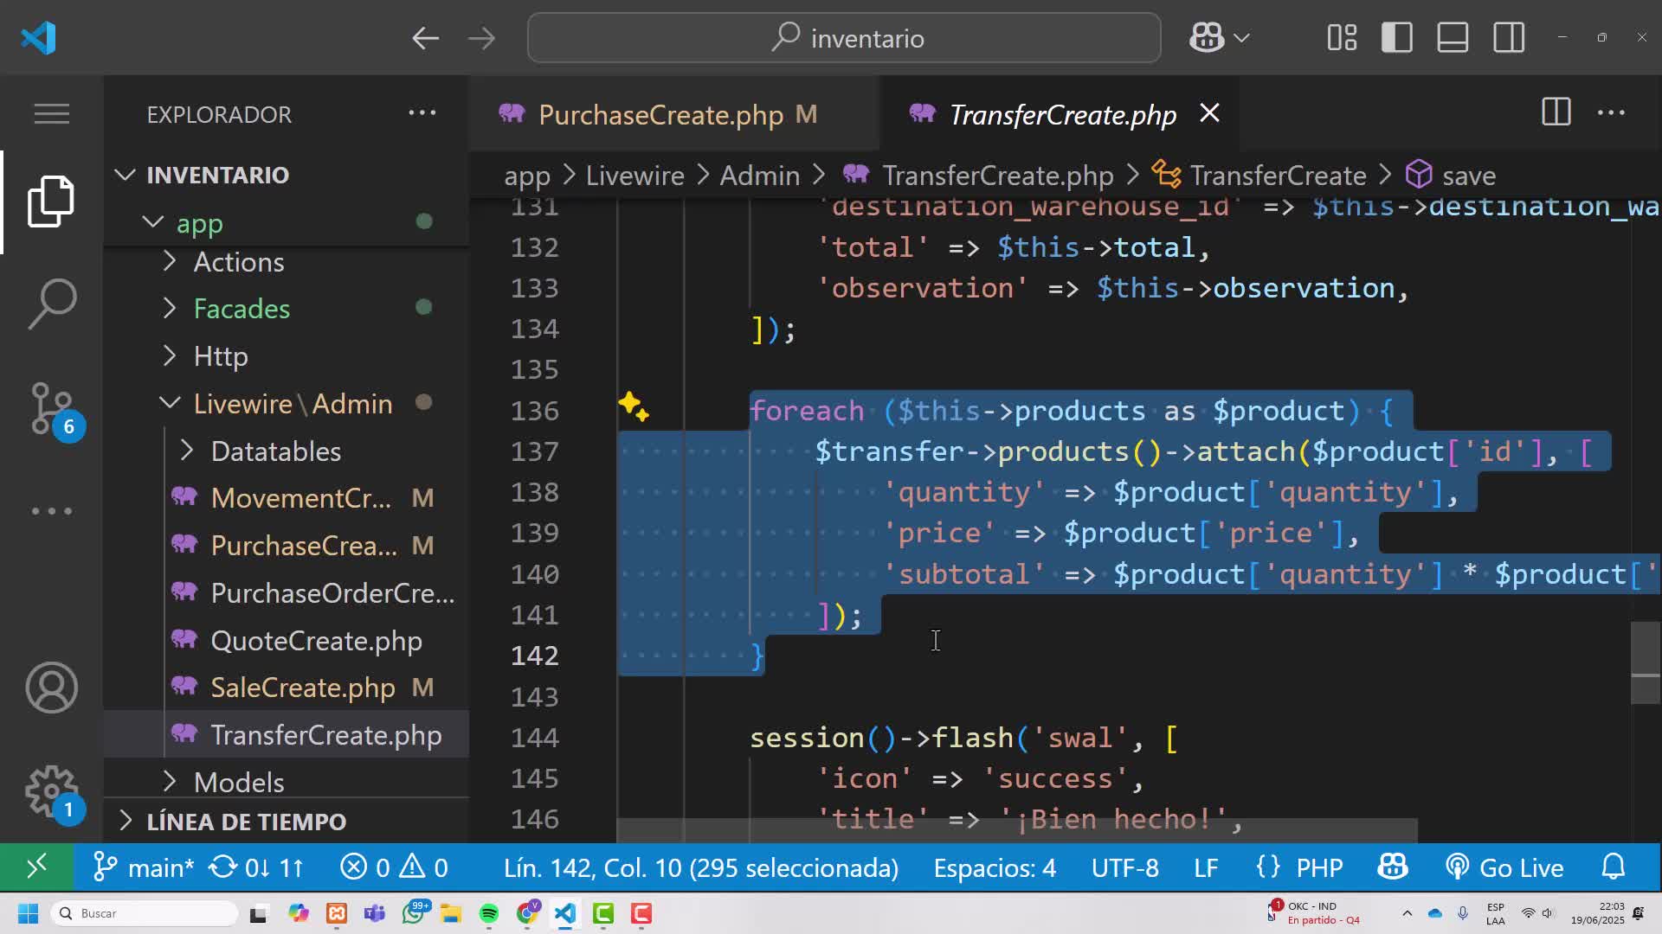Click the TransferCreate.php breadcrumb file segment
The height and width of the screenshot is (934, 1662).
[978, 176]
